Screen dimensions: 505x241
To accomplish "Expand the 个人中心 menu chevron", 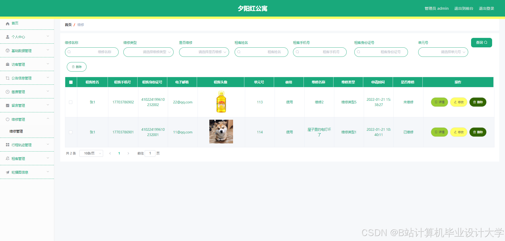I will pyautogui.click(x=48, y=36).
